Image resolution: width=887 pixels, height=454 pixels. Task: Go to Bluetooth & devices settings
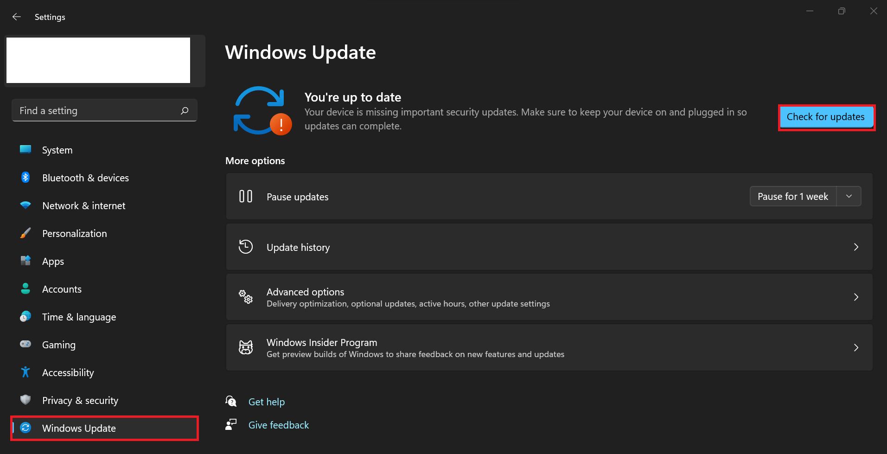[104, 178]
